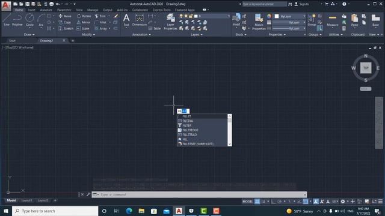The height and width of the screenshot is (216, 385).
Task: Toggle the grid display in status bar
Action: pyautogui.click(x=257, y=202)
